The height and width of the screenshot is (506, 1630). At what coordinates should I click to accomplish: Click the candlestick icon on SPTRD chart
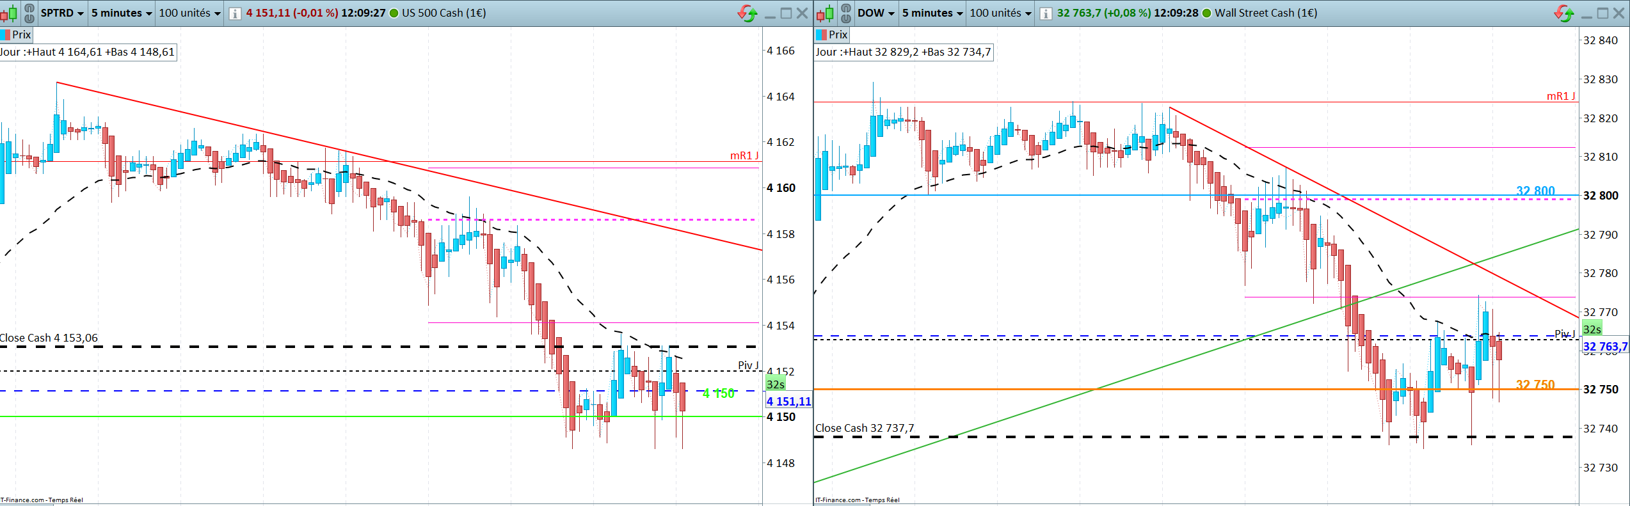click(9, 13)
